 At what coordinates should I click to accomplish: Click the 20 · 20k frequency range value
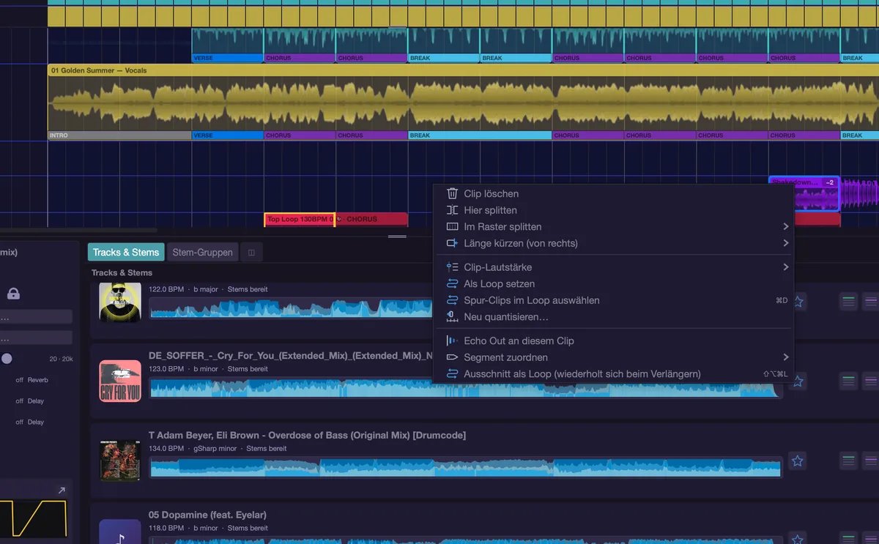pos(62,359)
